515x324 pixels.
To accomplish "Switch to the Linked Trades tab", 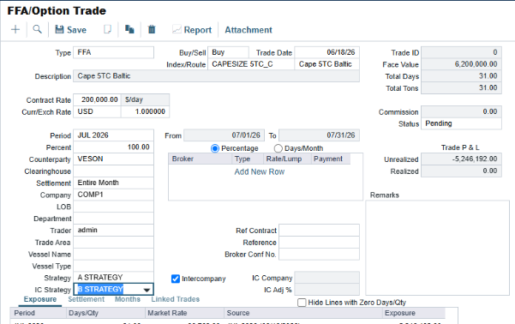I will point(176,299).
